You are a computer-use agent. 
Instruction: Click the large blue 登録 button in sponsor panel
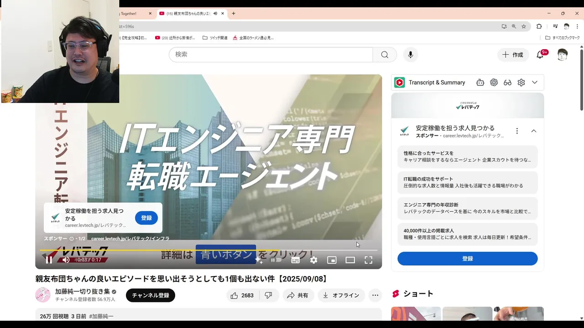point(467,258)
